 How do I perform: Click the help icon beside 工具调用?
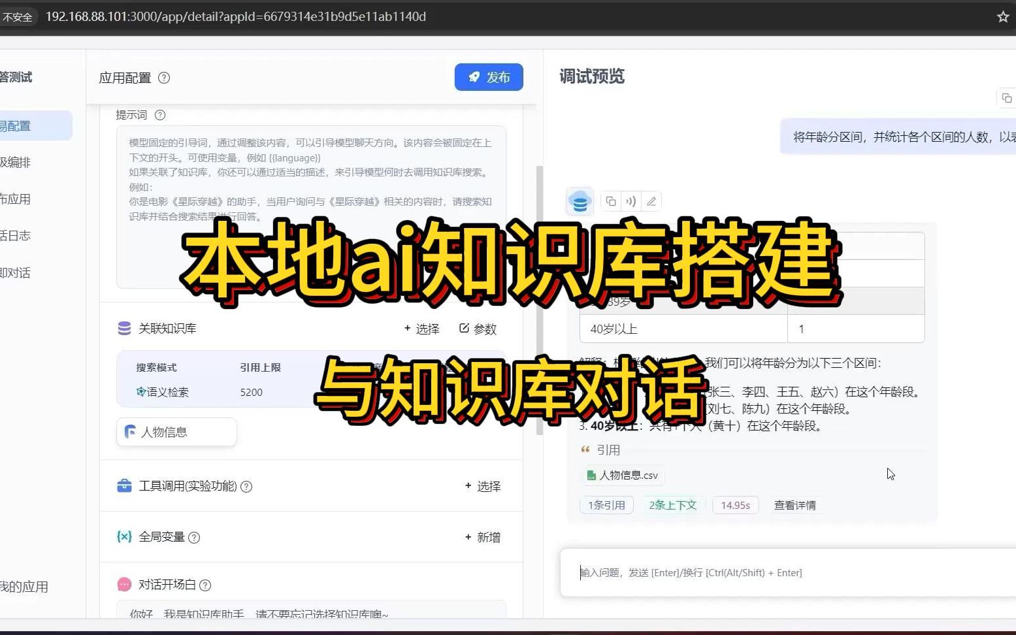pos(246,487)
